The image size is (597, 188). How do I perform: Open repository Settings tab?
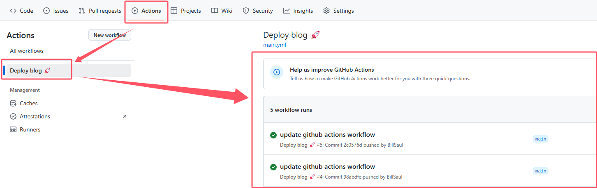click(x=338, y=11)
